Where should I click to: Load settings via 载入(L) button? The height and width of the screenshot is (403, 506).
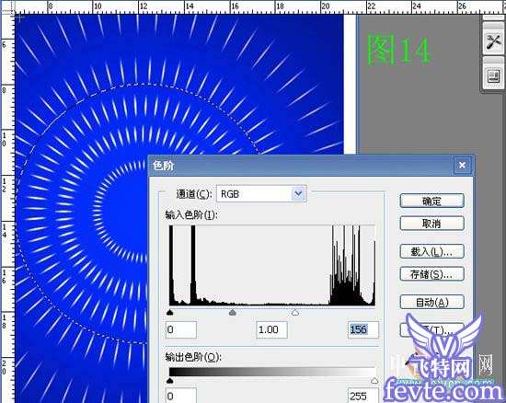tap(431, 251)
